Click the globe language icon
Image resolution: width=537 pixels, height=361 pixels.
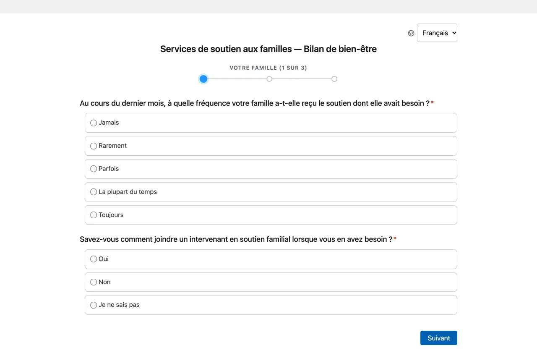coord(411,33)
